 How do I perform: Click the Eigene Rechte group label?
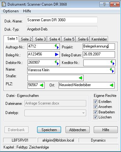(105, 96)
